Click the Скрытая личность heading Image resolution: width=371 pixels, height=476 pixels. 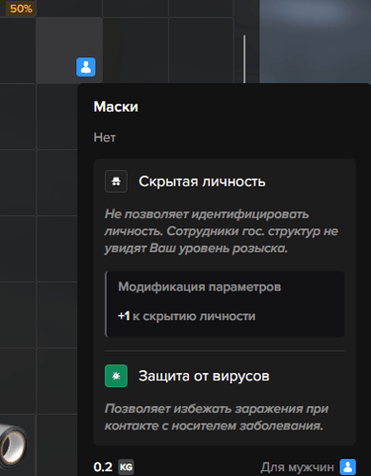202,182
